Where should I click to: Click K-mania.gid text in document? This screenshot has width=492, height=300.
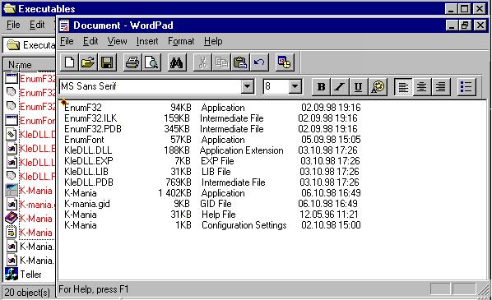(87, 204)
